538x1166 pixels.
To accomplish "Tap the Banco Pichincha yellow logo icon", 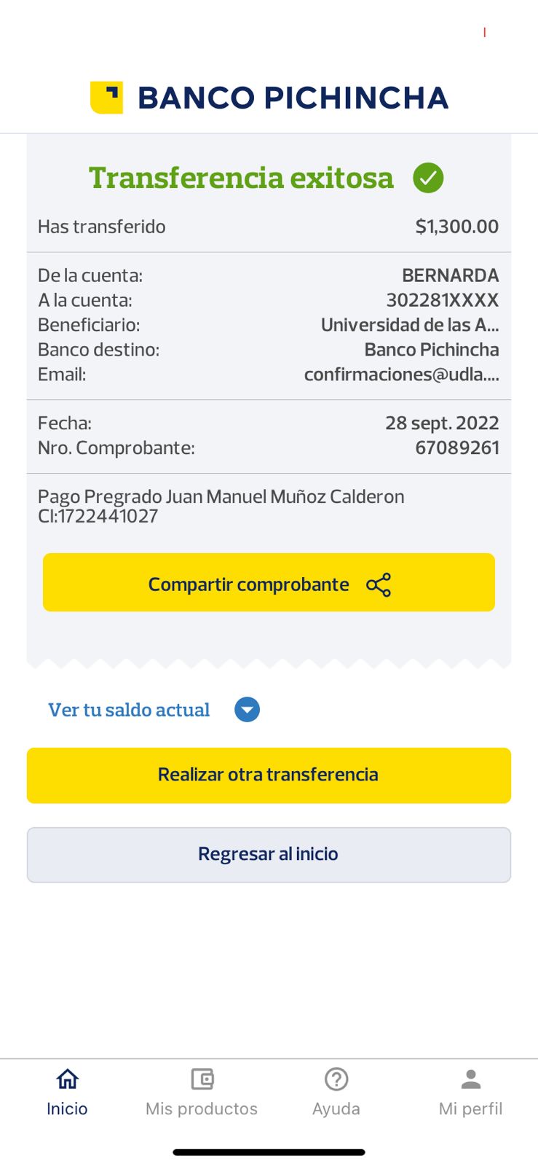I will pyautogui.click(x=106, y=98).
